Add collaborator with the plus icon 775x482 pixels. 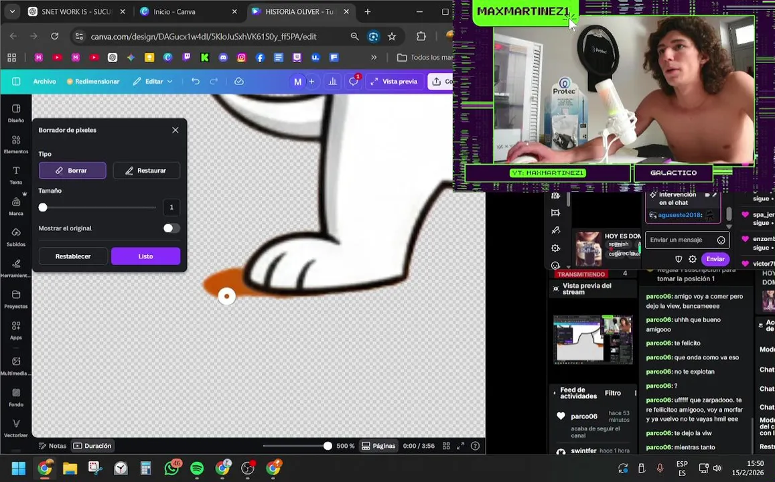(x=311, y=82)
